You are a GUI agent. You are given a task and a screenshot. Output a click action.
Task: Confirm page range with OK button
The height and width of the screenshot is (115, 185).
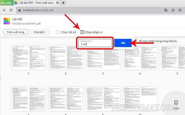[x=123, y=43]
